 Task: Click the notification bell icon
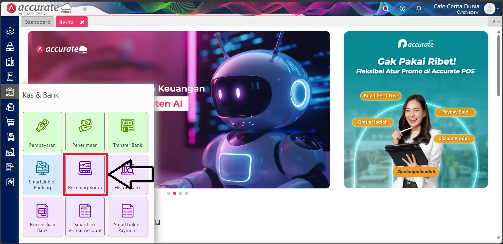[419, 9]
